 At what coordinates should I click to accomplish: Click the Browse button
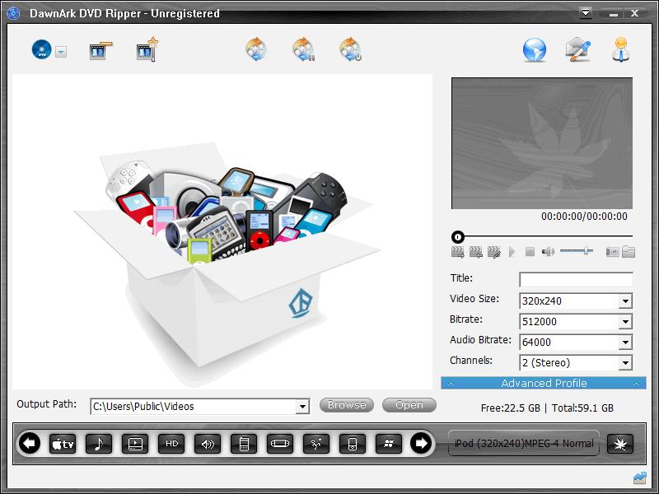[x=347, y=405]
